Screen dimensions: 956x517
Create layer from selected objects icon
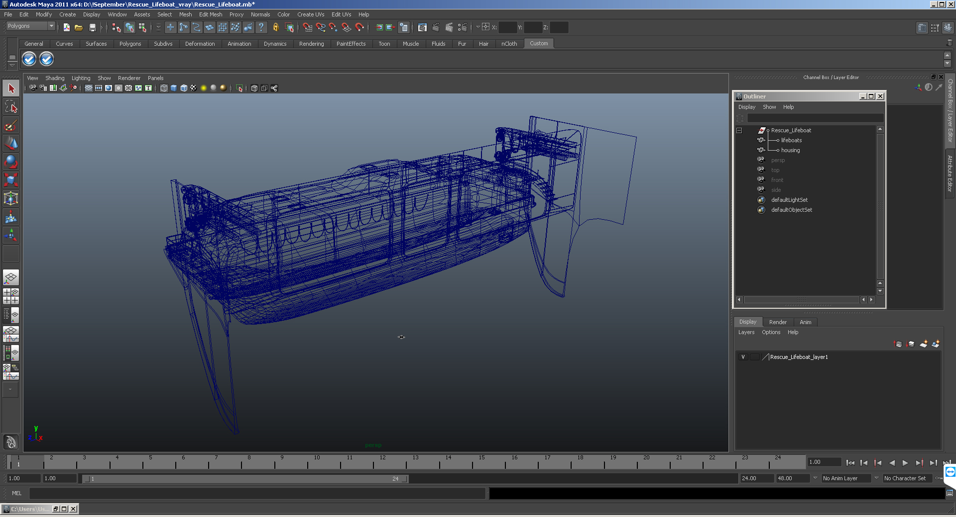(936, 344)
